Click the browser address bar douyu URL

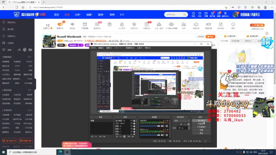point(48,7)
